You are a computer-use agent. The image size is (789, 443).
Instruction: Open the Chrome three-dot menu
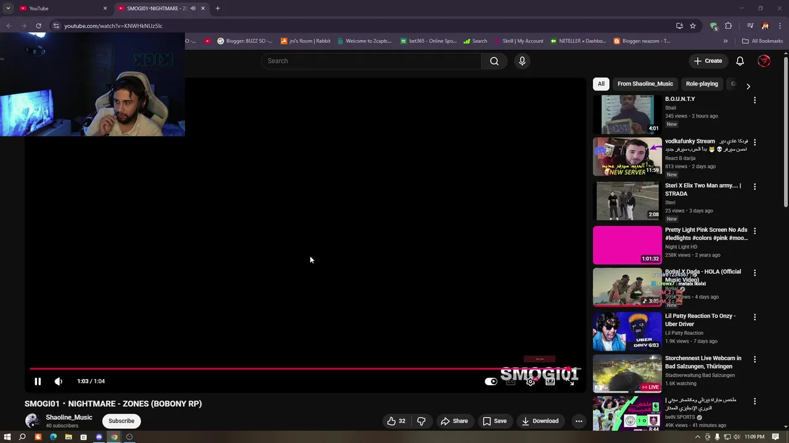click(779, 26)
